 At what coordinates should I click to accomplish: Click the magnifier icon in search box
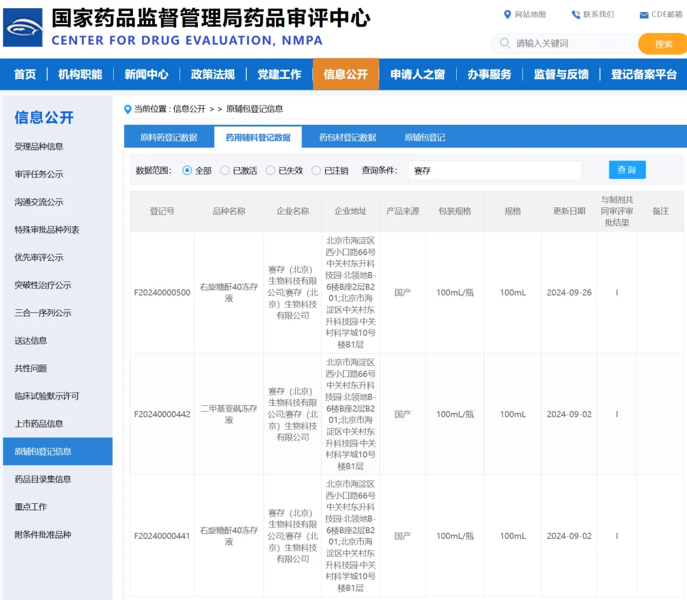tap(505, 43)
